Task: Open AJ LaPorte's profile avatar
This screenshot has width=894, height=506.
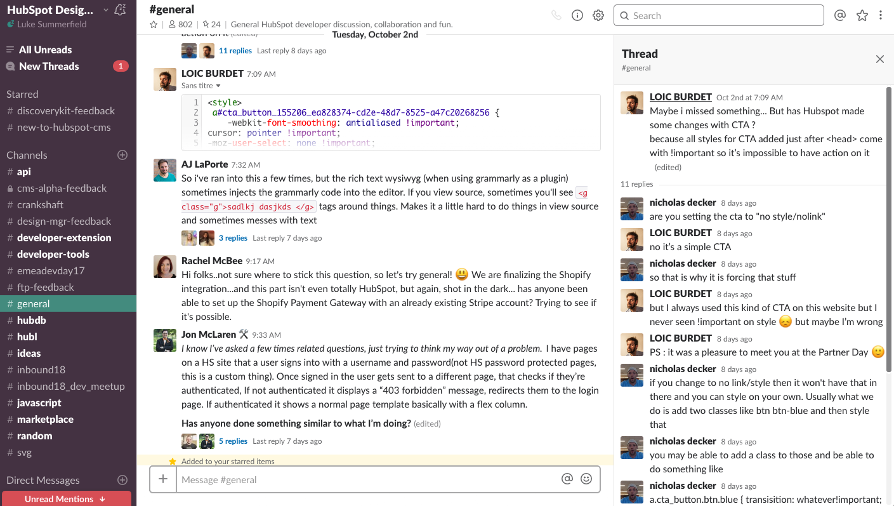Action: coord(165,170)
